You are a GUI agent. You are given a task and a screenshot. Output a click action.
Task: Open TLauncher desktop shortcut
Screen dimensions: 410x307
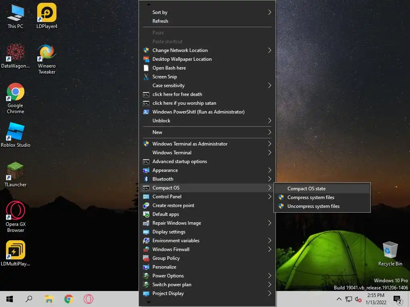tap(16, 174)
